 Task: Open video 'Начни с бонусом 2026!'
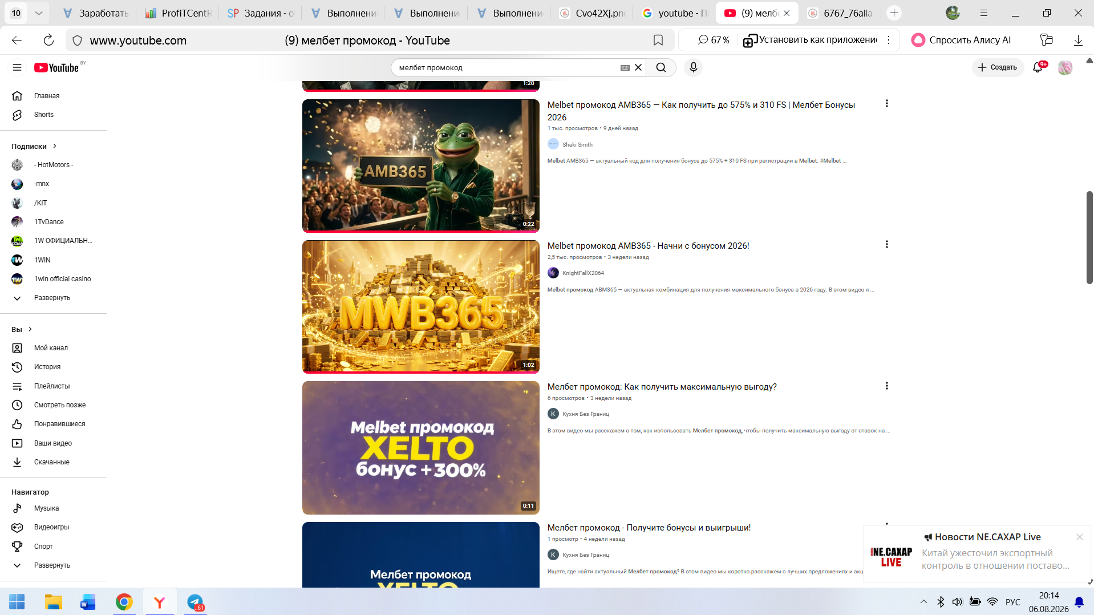tap(649, 246)
